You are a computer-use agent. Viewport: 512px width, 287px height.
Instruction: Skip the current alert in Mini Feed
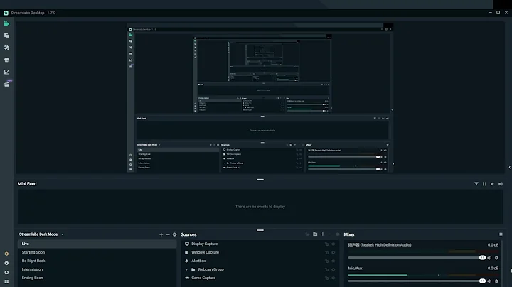pos(492,184)
